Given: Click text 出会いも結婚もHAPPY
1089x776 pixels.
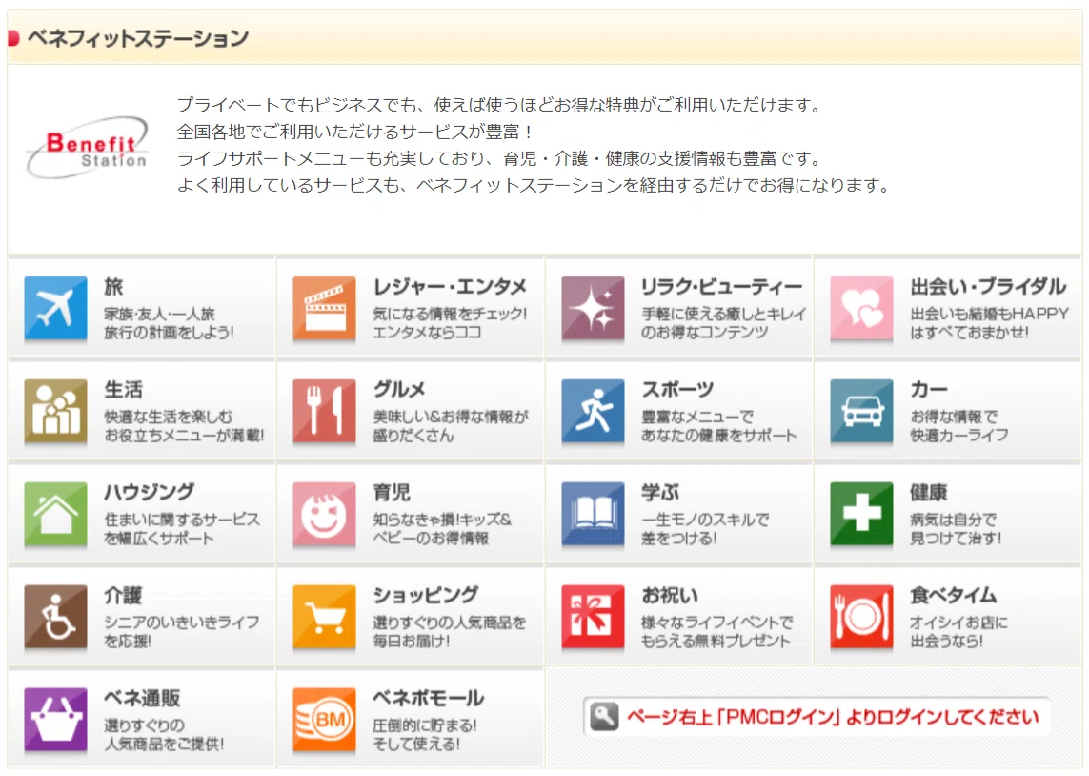Looking at the screenshot, I should (989, 314).
